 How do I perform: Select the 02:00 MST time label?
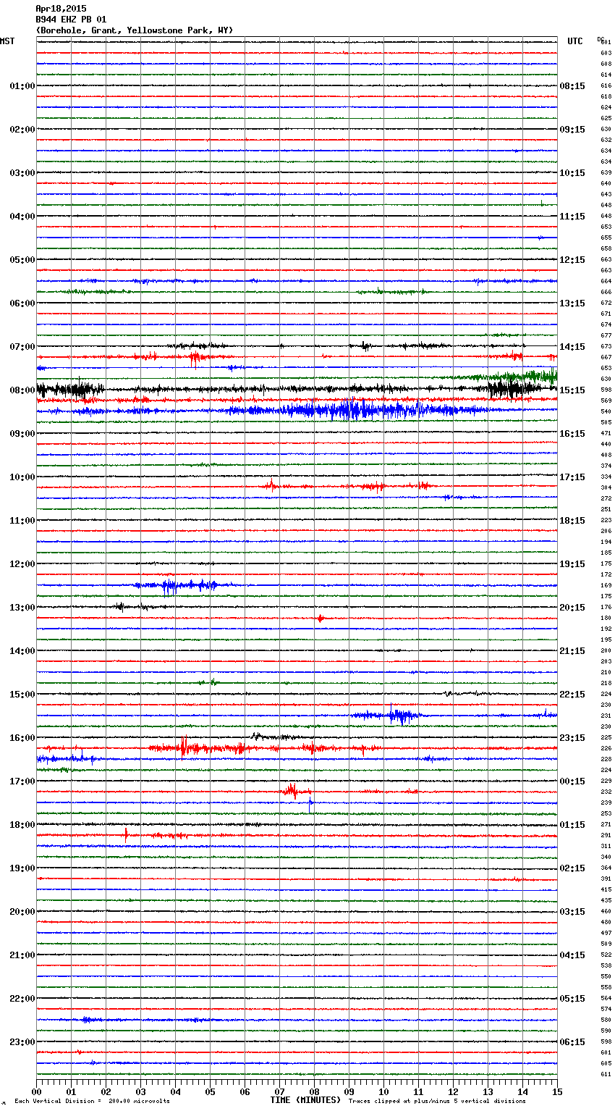click(x=22, y=130)
